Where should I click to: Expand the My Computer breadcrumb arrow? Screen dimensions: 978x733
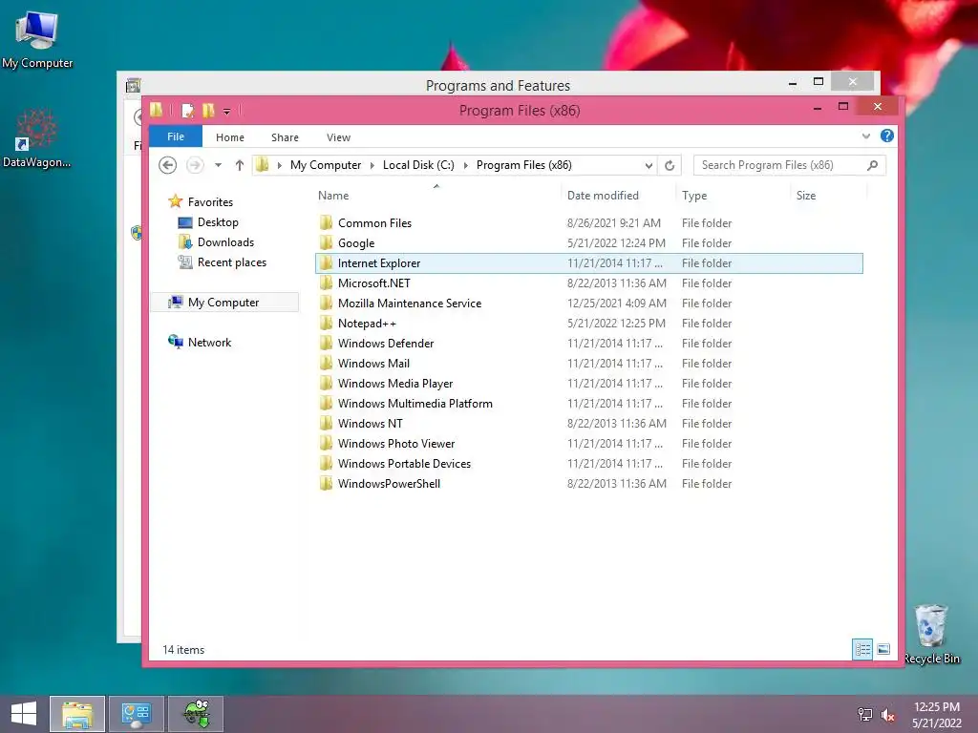coord(372,165)
